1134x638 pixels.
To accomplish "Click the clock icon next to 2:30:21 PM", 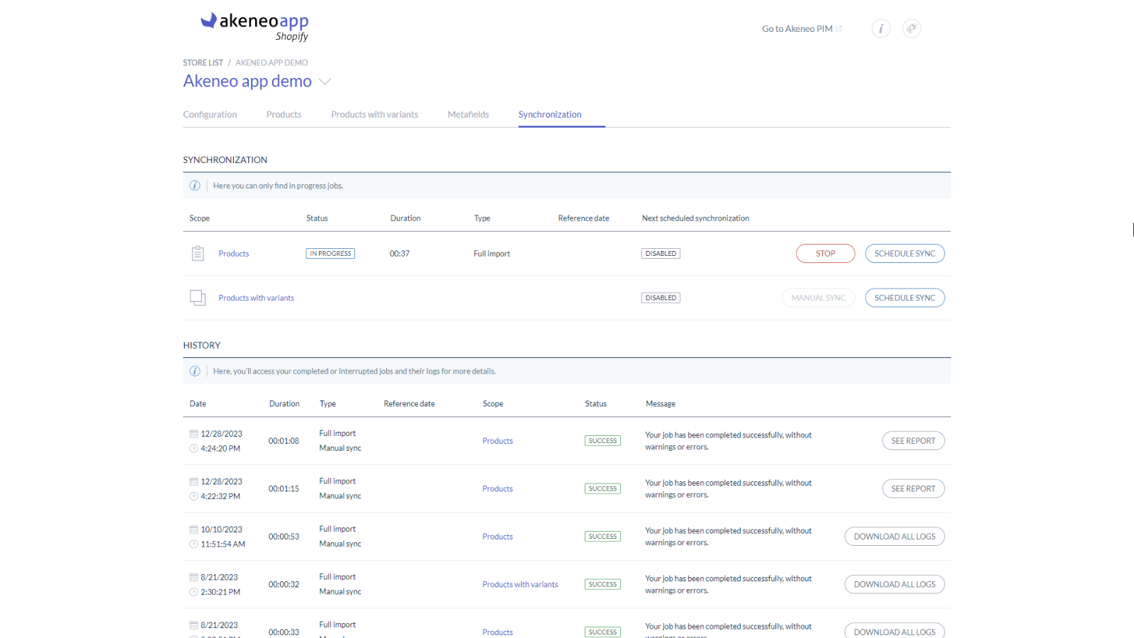I will pos(193,593).
